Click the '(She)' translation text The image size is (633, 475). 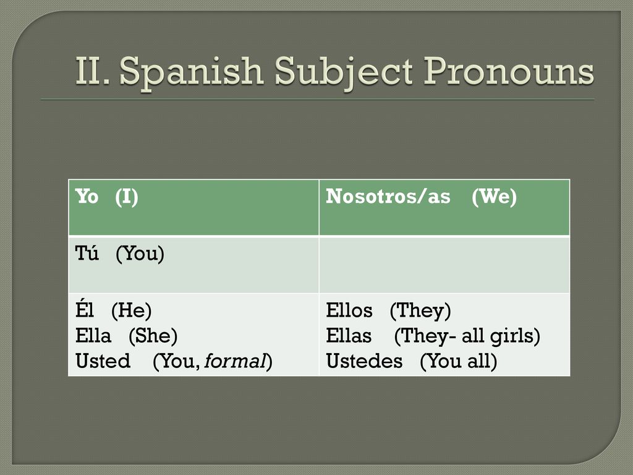click(x=153, y=336)
